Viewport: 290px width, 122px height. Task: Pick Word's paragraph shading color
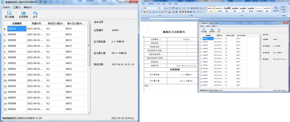(x=198, y=12)
